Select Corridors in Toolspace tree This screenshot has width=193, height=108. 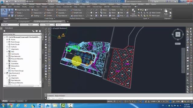point(14,61)
